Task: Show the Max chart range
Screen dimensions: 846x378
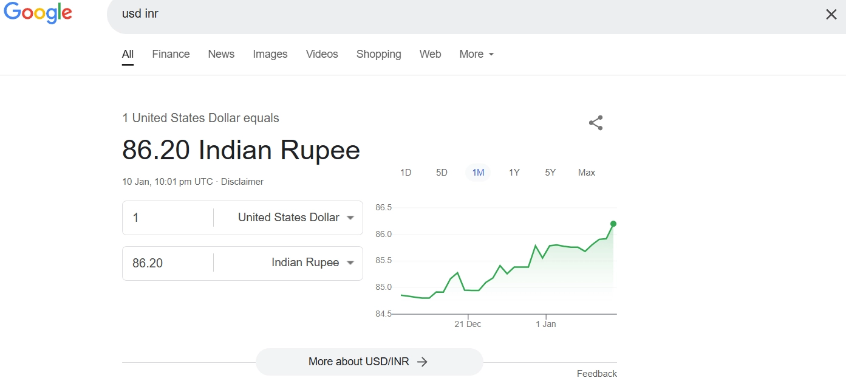Action: 586,173
